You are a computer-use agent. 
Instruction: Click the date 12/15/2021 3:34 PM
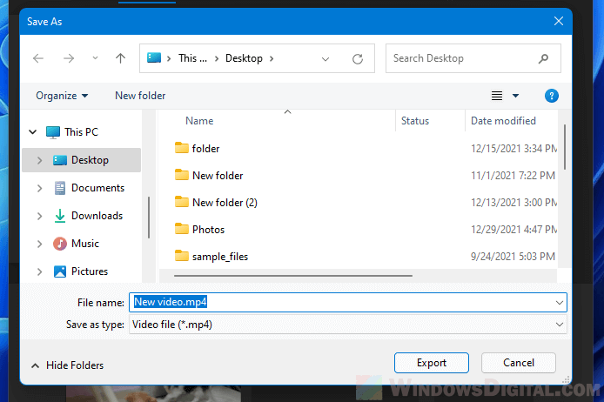pyautogui.click(x=513, y=148)
